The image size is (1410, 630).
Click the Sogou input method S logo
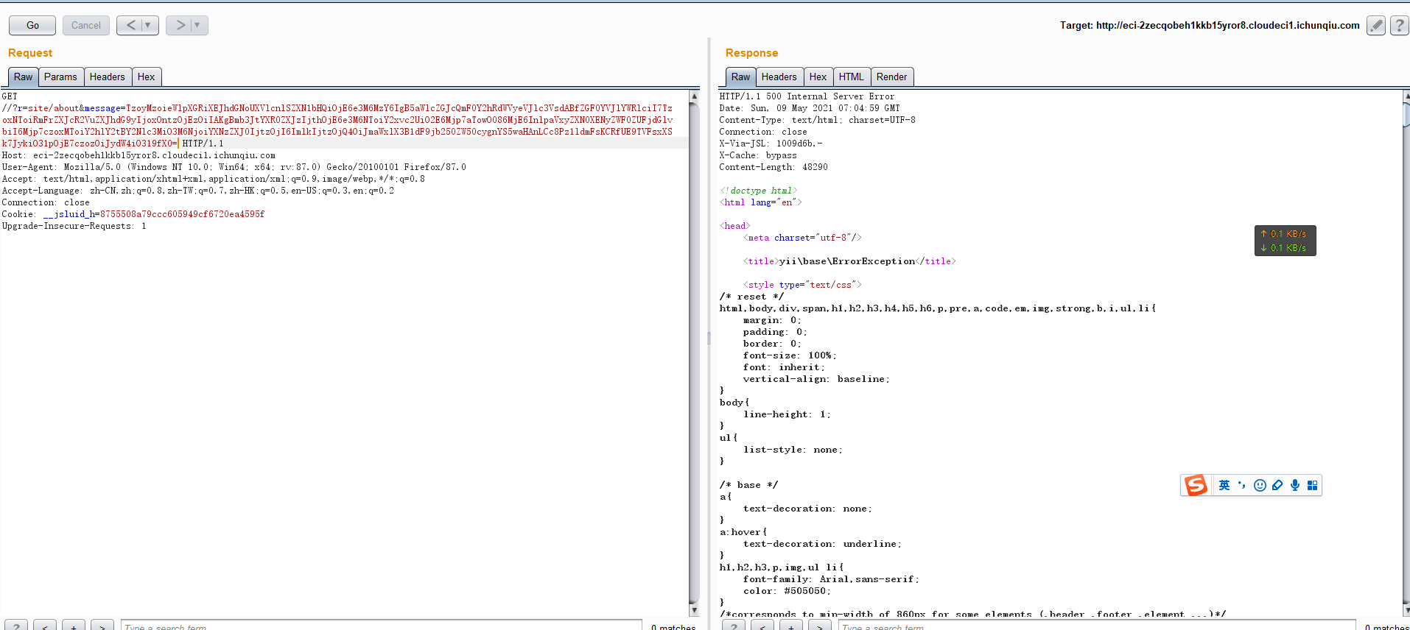[x=1196, y=485]
